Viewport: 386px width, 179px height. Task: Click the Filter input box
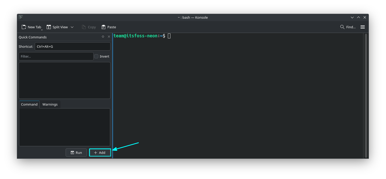pos(56,56)
